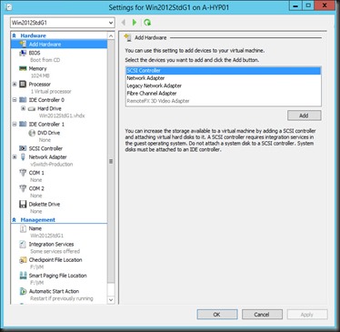Collapse the IDE Controller 0 node
The width and height of the screenshot is (340, 332).
point(15,100)
